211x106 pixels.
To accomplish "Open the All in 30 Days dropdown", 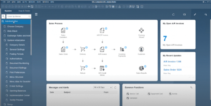I will (x=103, y=87).
